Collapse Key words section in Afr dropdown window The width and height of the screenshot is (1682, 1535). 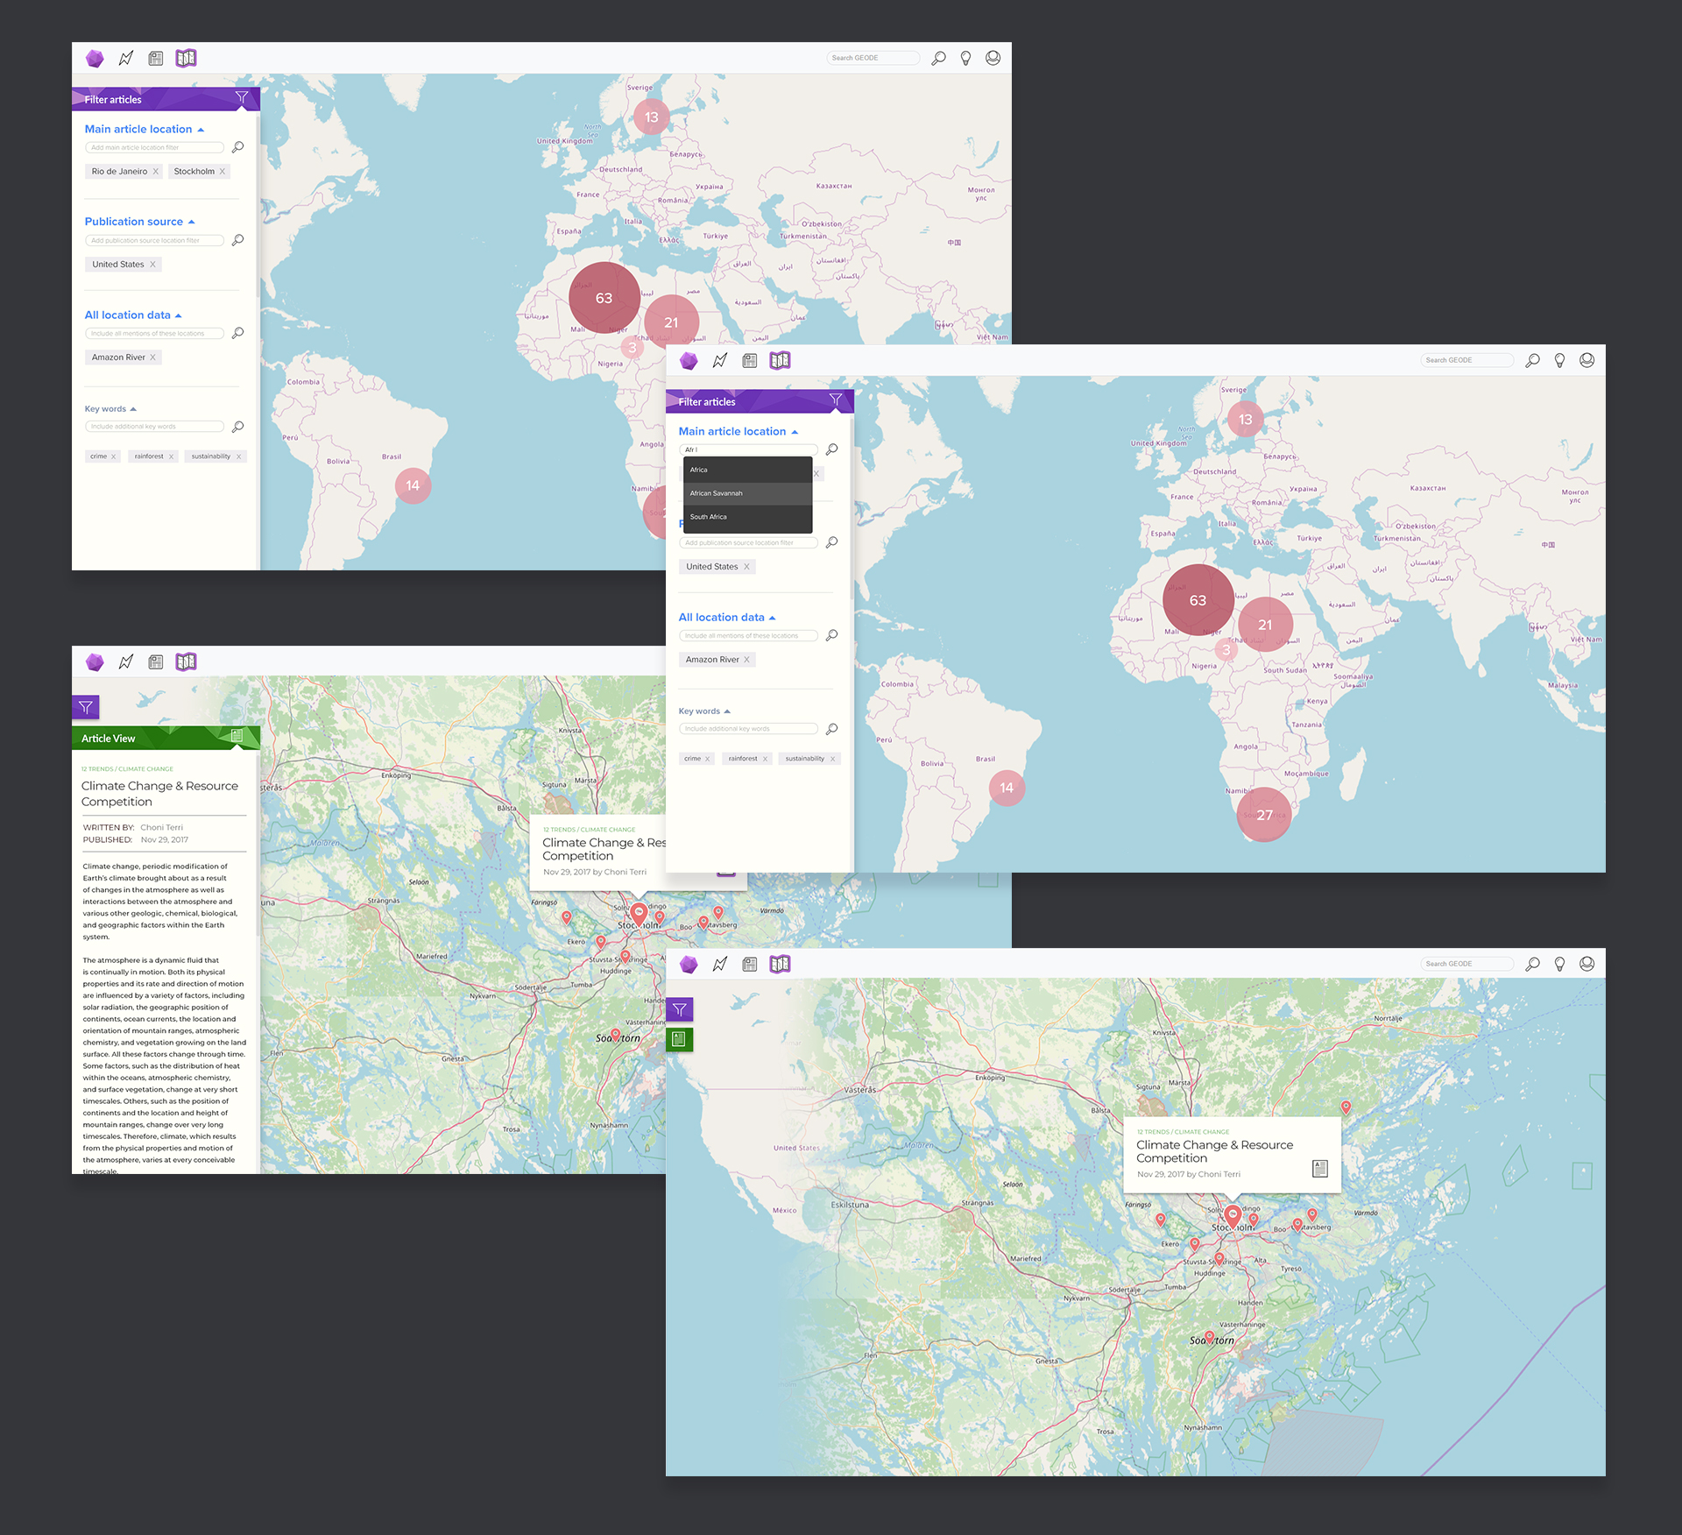727,711
